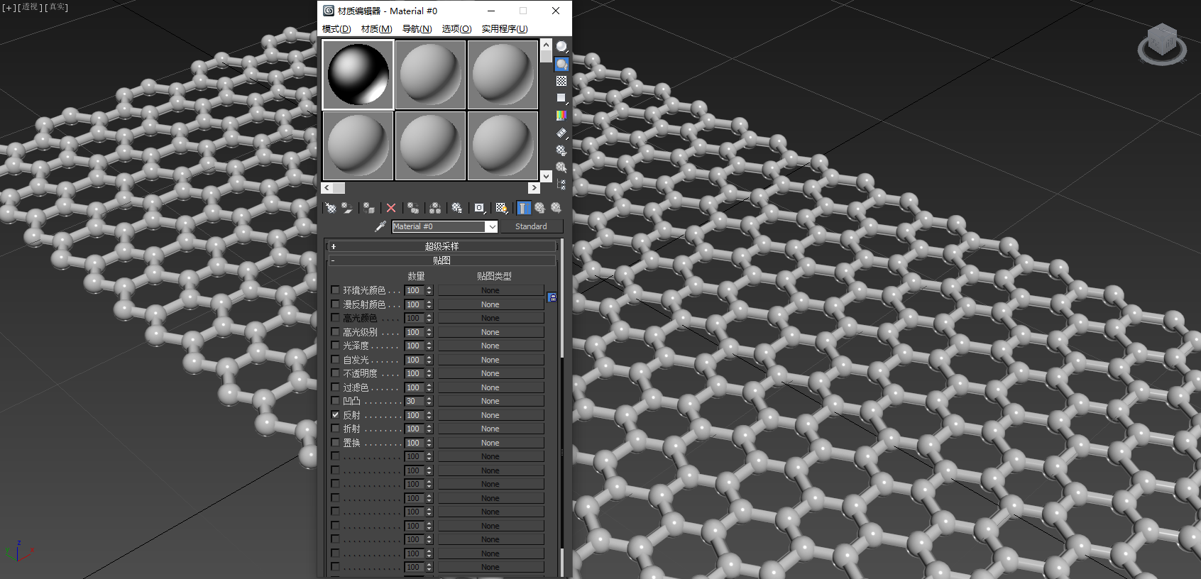Screen dimensions: 1201x579
Task: Click the red X Reset Map icon
Action: [x=391, y=208]
